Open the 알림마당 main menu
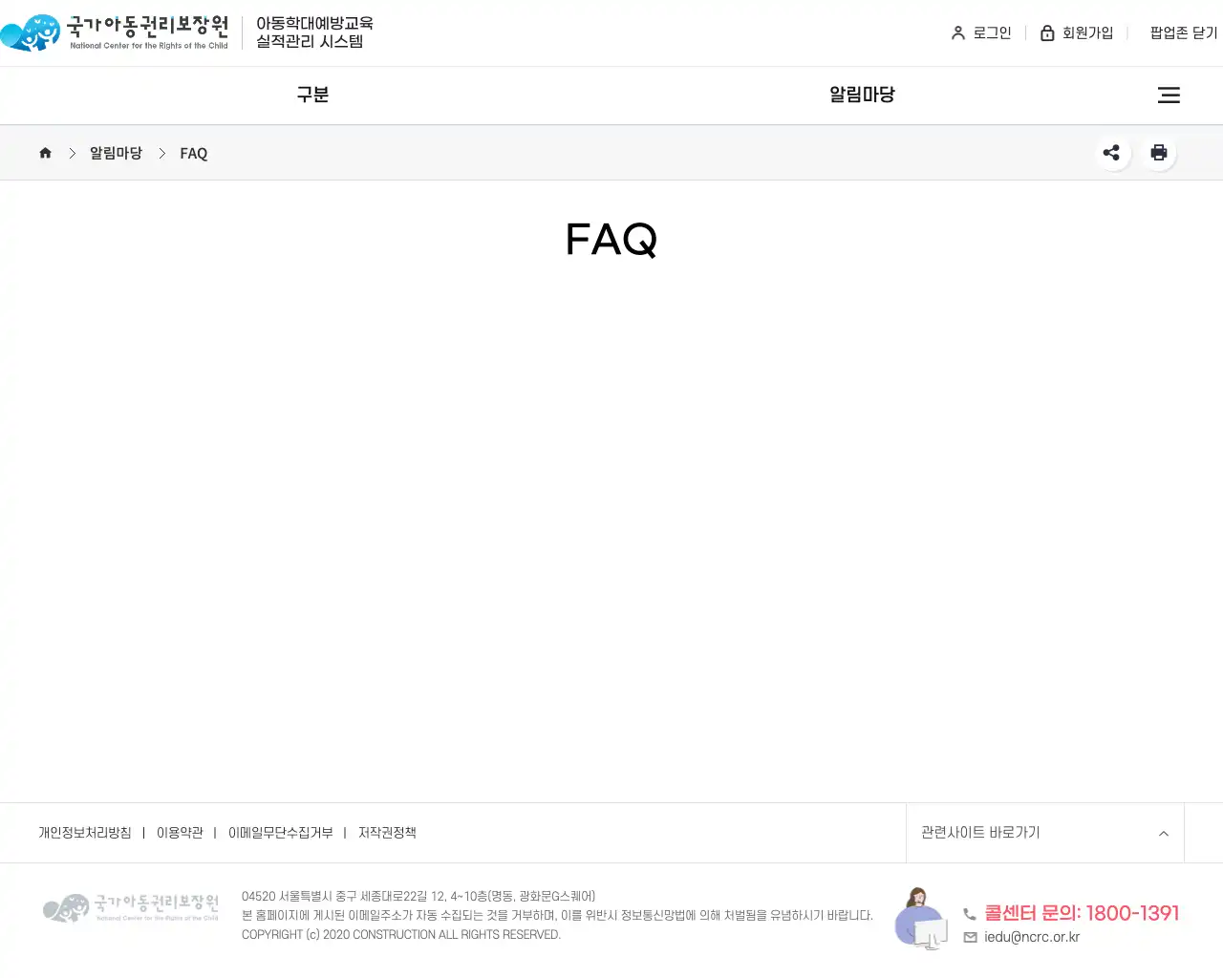Viewport: 1223px width, 978px height. [x=862, y=95]
